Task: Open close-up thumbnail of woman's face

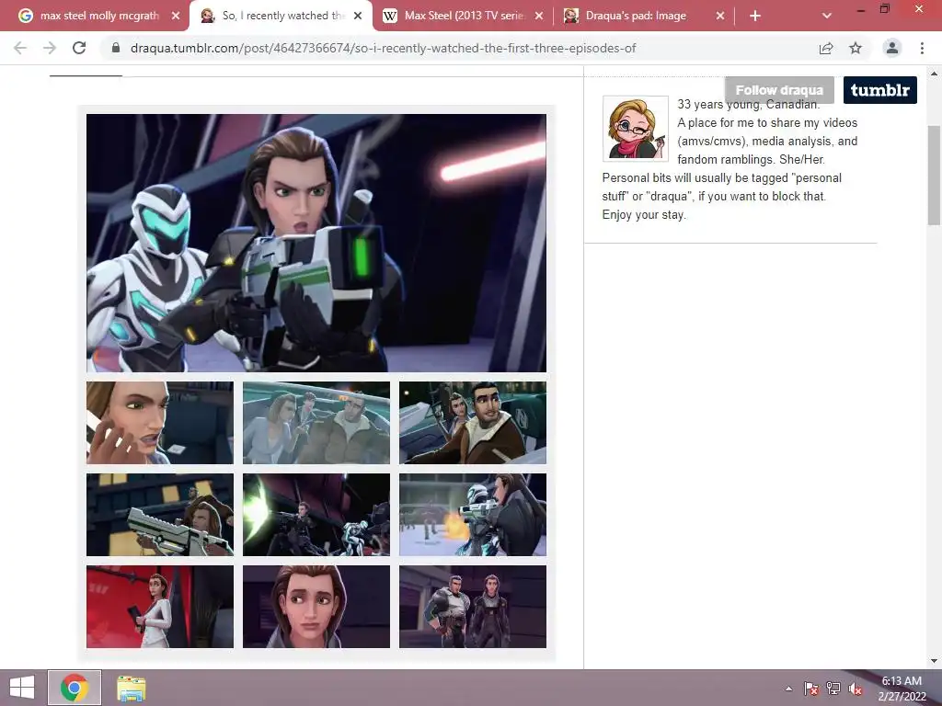Action: [316, 607]
